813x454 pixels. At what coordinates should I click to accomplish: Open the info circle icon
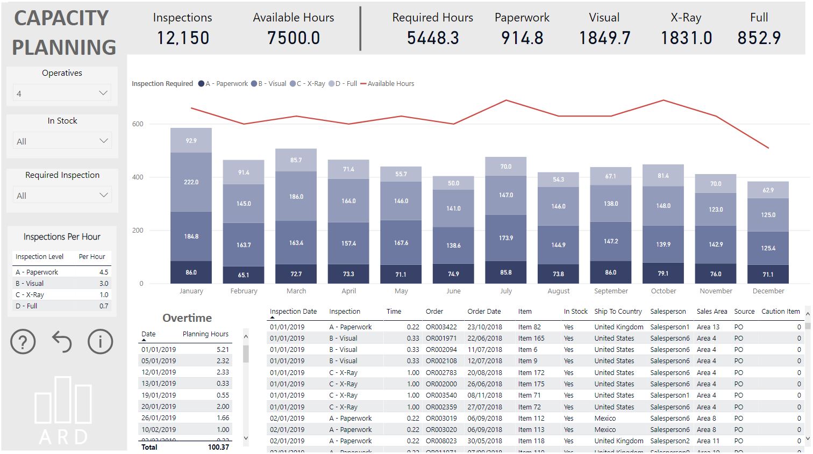[100, 341]
